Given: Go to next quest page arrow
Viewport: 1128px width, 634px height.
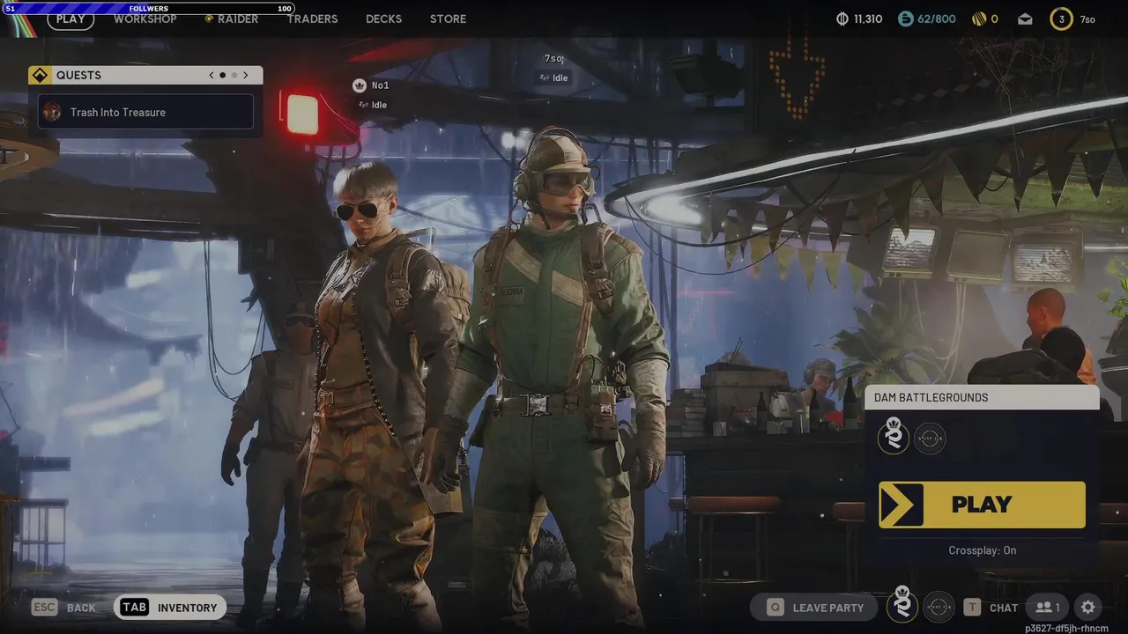Looking at the screenshot, I should [246, 75].
